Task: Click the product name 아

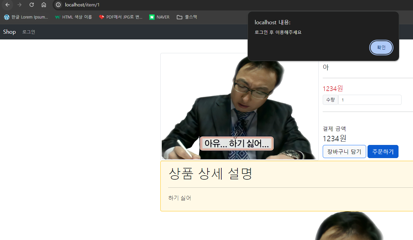Action: pyautogui.click(x=326, y=67)
